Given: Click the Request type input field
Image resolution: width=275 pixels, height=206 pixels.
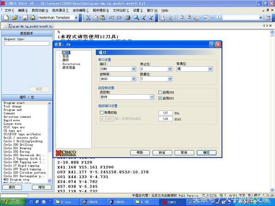Looking at the screenshot, I should point(27,43).
